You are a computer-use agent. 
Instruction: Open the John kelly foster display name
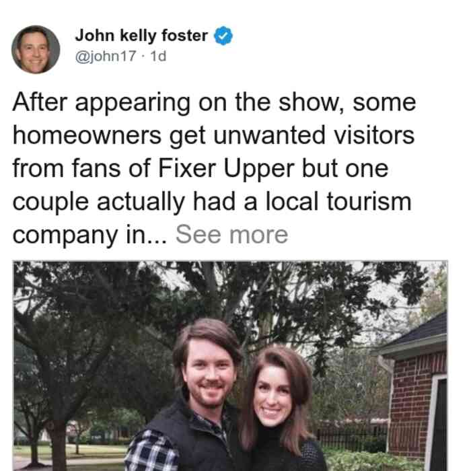coord(141,36)
